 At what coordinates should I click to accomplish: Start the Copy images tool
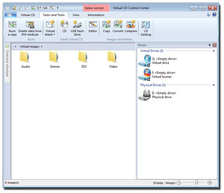pos(106,26)
